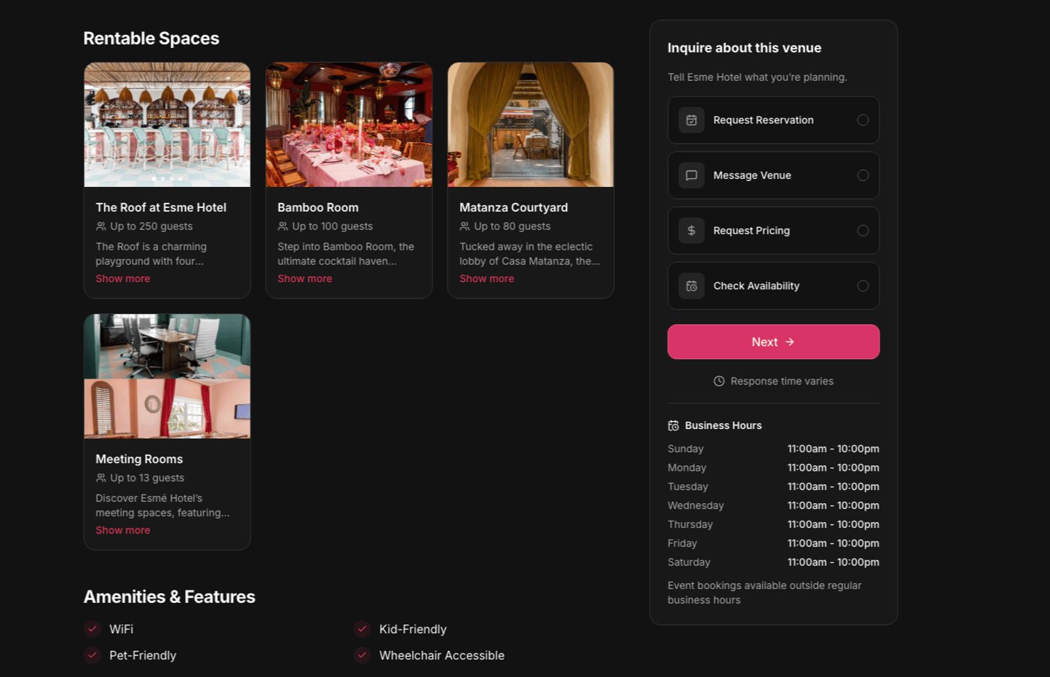Image resolution: width=1050 pixels, height=677 pixels.
Task: Click the Bamboo Room title
Action: tap(318, 207)
